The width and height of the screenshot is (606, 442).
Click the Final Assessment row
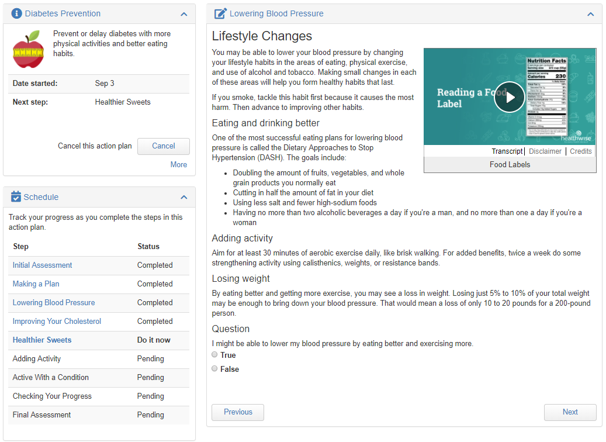coord(99,415)
